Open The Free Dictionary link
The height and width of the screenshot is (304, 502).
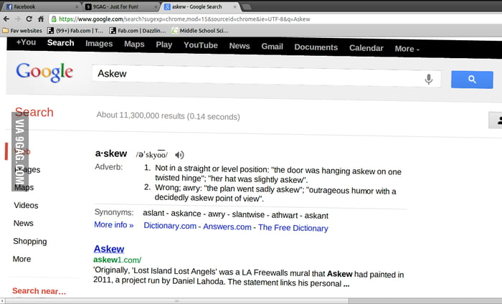click(x=293, y=228)
